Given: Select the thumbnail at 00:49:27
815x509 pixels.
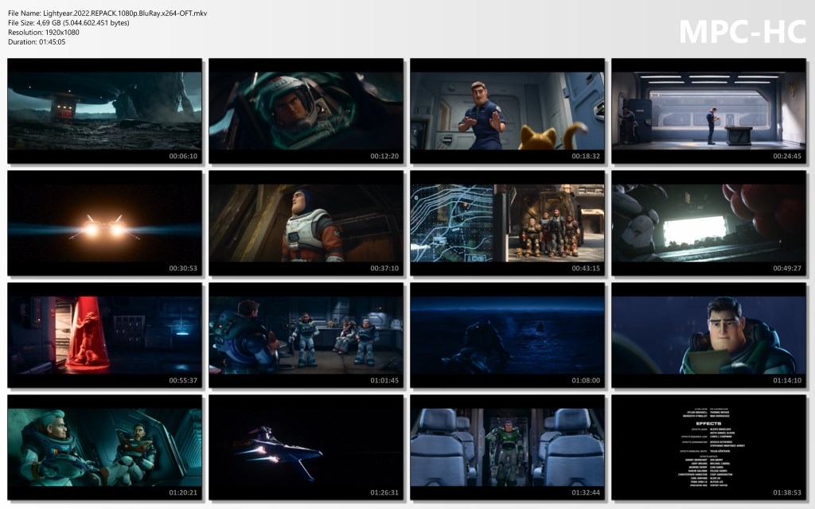Looking at the screenshot, I should tap(708, 223).
